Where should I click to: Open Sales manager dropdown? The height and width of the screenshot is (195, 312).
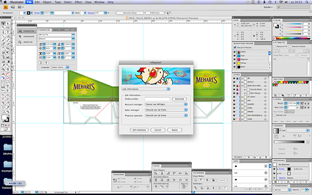(x=166, y=110)
